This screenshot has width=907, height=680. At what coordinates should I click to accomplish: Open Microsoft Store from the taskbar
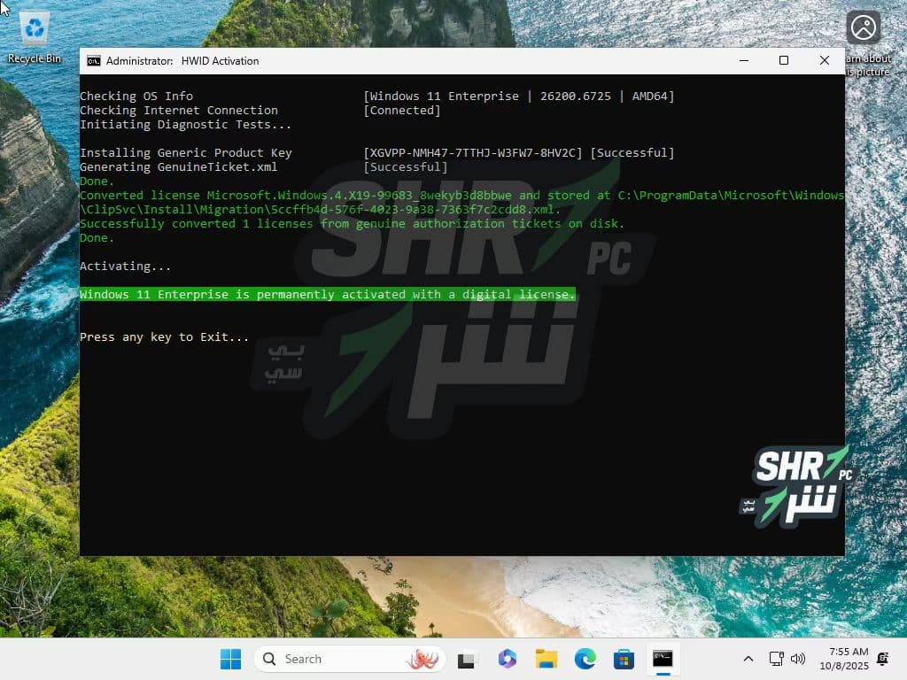pyautogui.click(x=624, y=659)
